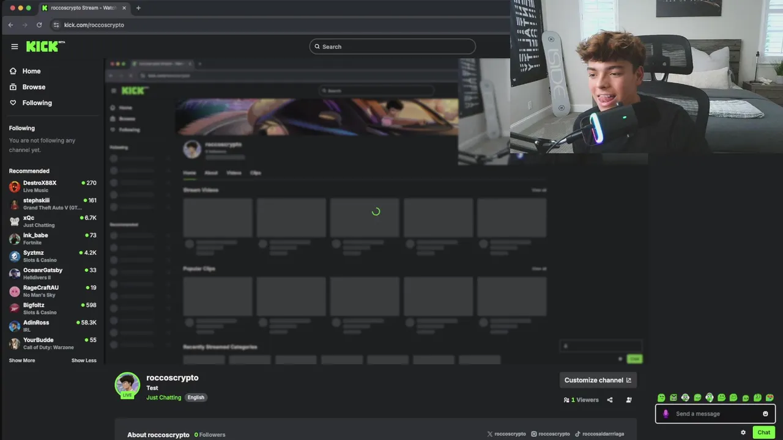The image size is (783, 440).
Task: Open ink_babe Fortnite channel
Action: pyautogui.click(x=53, y=238)
